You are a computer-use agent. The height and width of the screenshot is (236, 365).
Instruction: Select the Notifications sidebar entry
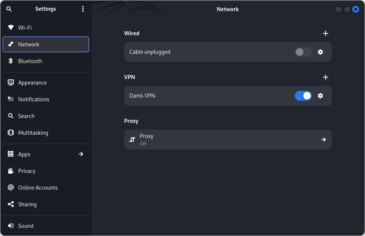point(33,99)
